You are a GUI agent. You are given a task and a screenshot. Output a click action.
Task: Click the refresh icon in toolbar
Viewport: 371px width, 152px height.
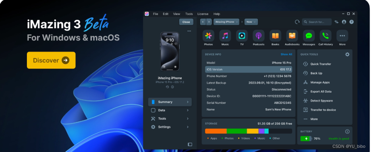[x=297, y=22]
